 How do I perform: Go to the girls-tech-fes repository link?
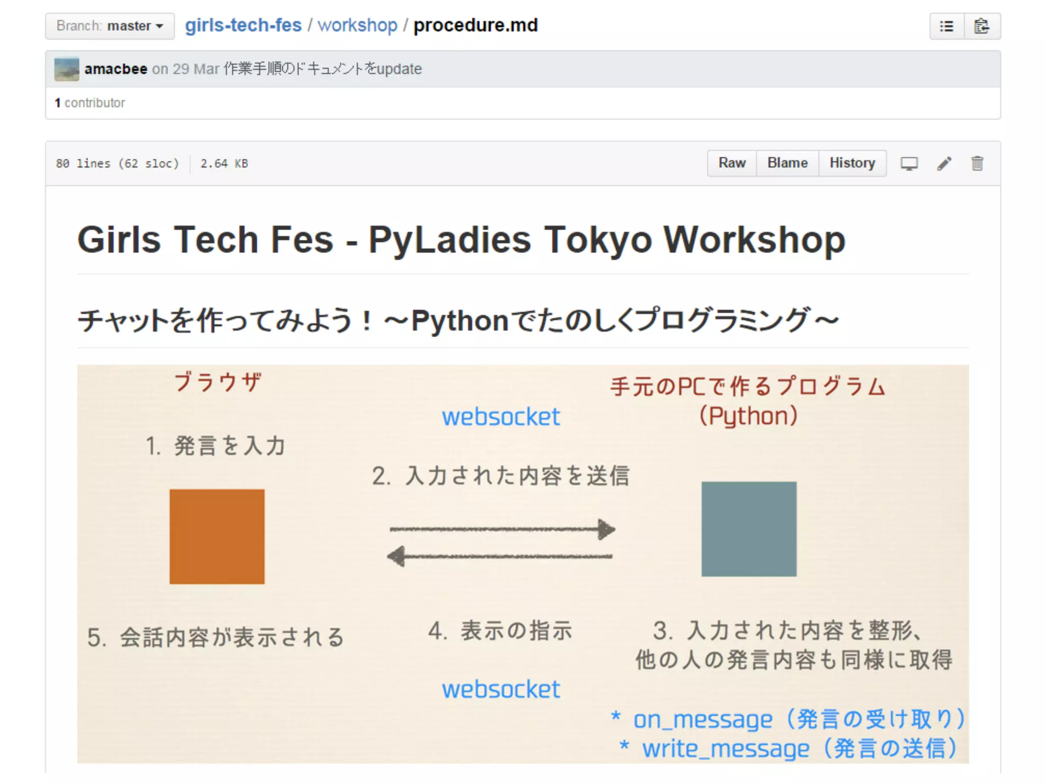click(243, 25)
